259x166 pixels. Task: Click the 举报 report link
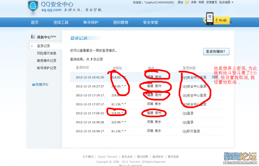(201, 2)
